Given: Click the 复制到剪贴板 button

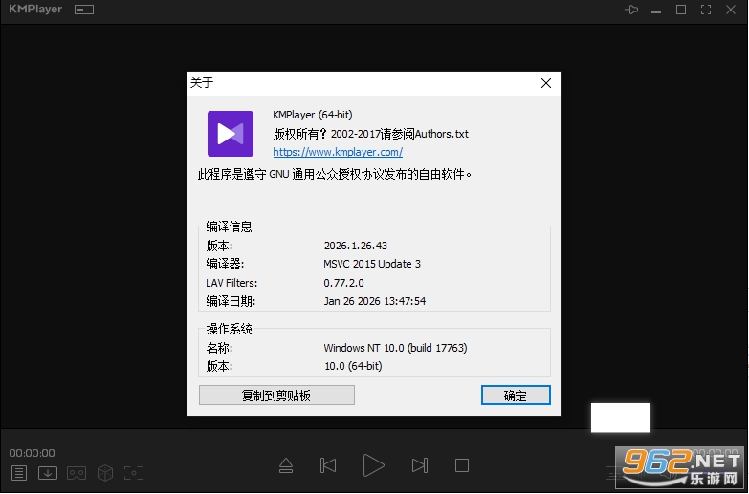Looking at the screenshot, I should [x=276, y=396].
